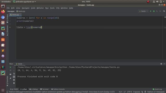The height and width of the screenshot is (93, 166).
Task: Open the Edit menu
Action: [x=13, y=8]
